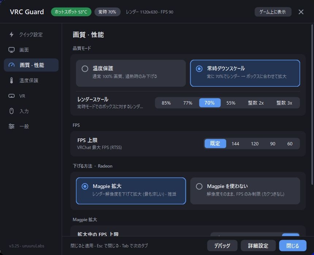314x255 pixels.
Task: Click the ゲーム上に表示 button
Action: [273, 12]
